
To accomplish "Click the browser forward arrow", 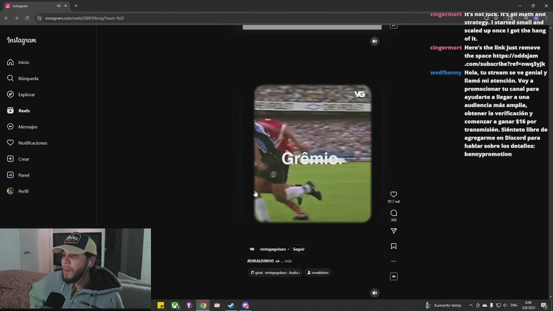I will 16,18.
